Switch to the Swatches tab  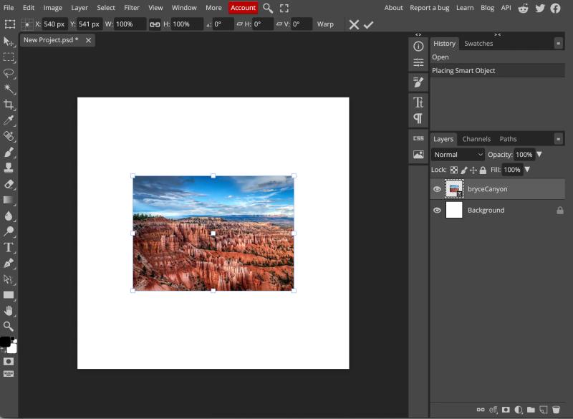[478, 44]
